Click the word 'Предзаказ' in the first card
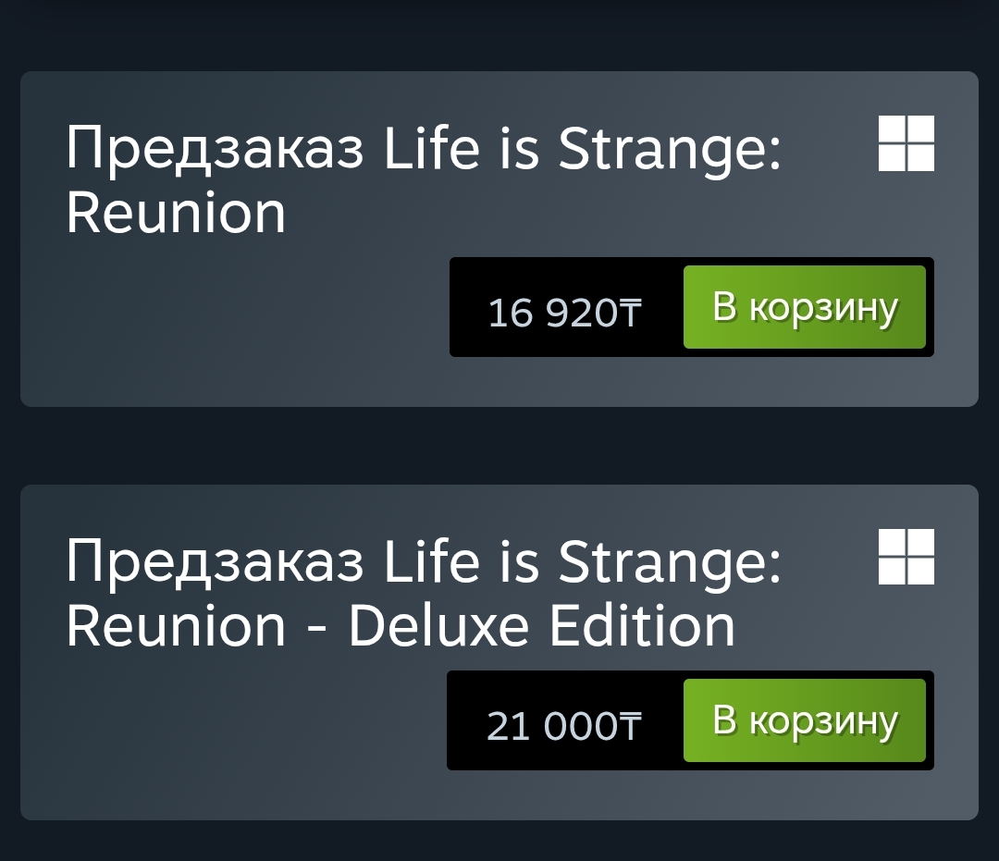This screenshot has width=999, height=861. tap(215, 149)
